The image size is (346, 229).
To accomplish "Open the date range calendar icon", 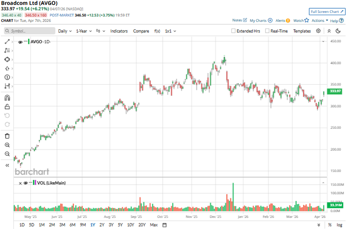I will pyautogui.click(x=164, y=225).
